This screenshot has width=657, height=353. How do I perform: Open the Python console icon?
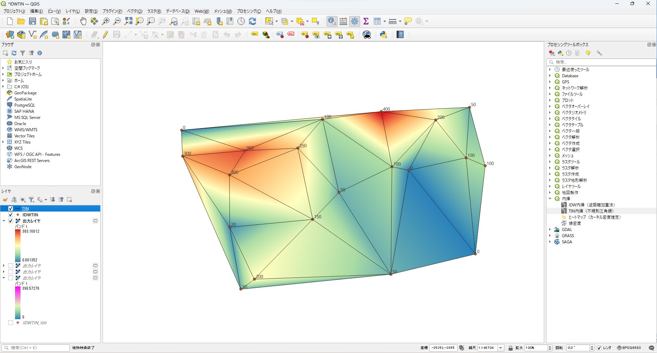[383, 35]
